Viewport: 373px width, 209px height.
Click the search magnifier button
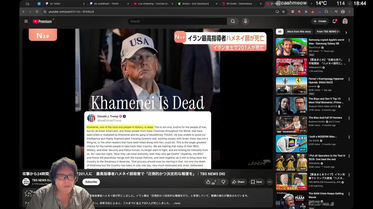233,21
